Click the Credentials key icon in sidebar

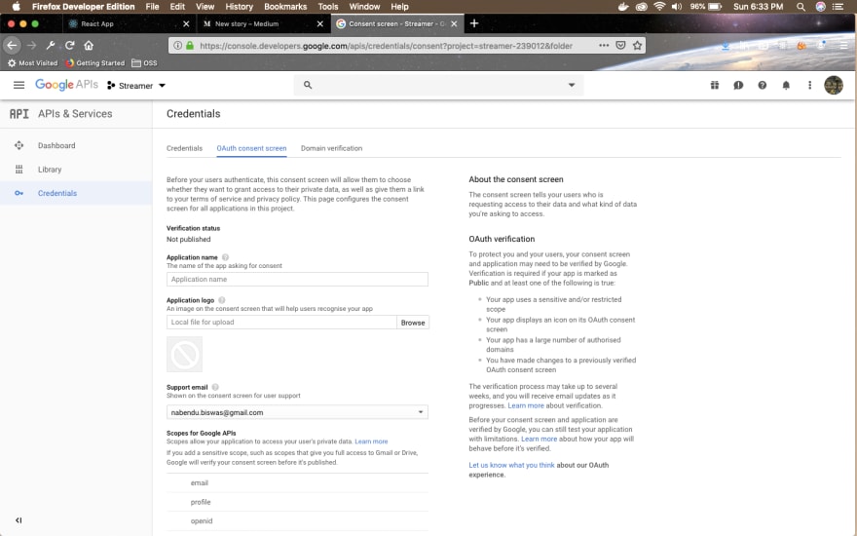click(x=19, y=193)
